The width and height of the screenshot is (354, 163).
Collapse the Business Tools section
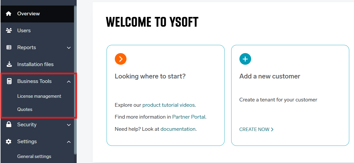pyautogui.click(x=69, y=81)
